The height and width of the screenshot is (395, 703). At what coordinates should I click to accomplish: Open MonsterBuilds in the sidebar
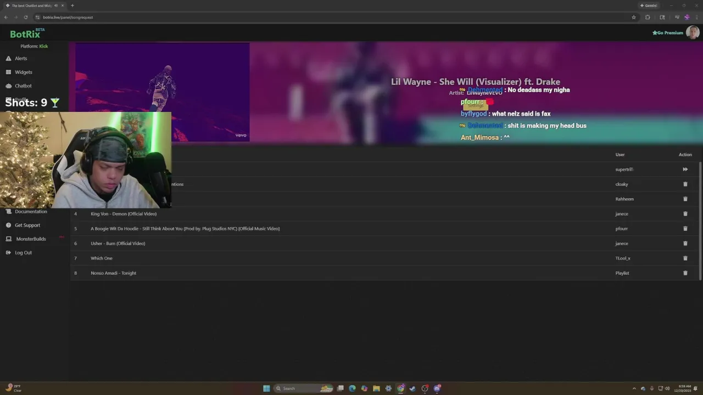26,239
